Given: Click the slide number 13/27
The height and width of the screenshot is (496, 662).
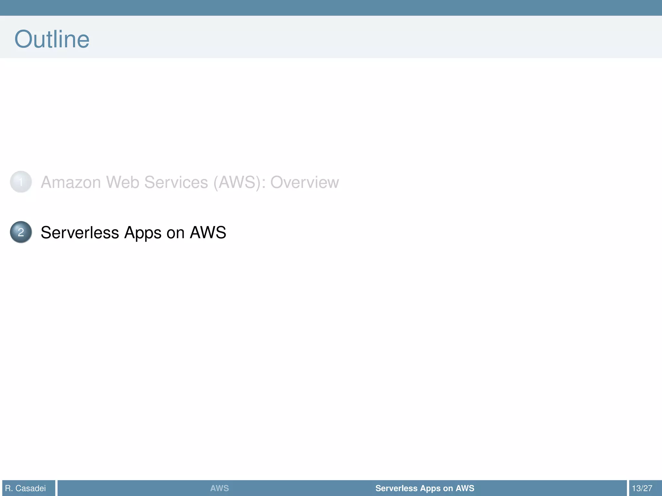Looking at the screenshot, I should [x=642, y=488].
